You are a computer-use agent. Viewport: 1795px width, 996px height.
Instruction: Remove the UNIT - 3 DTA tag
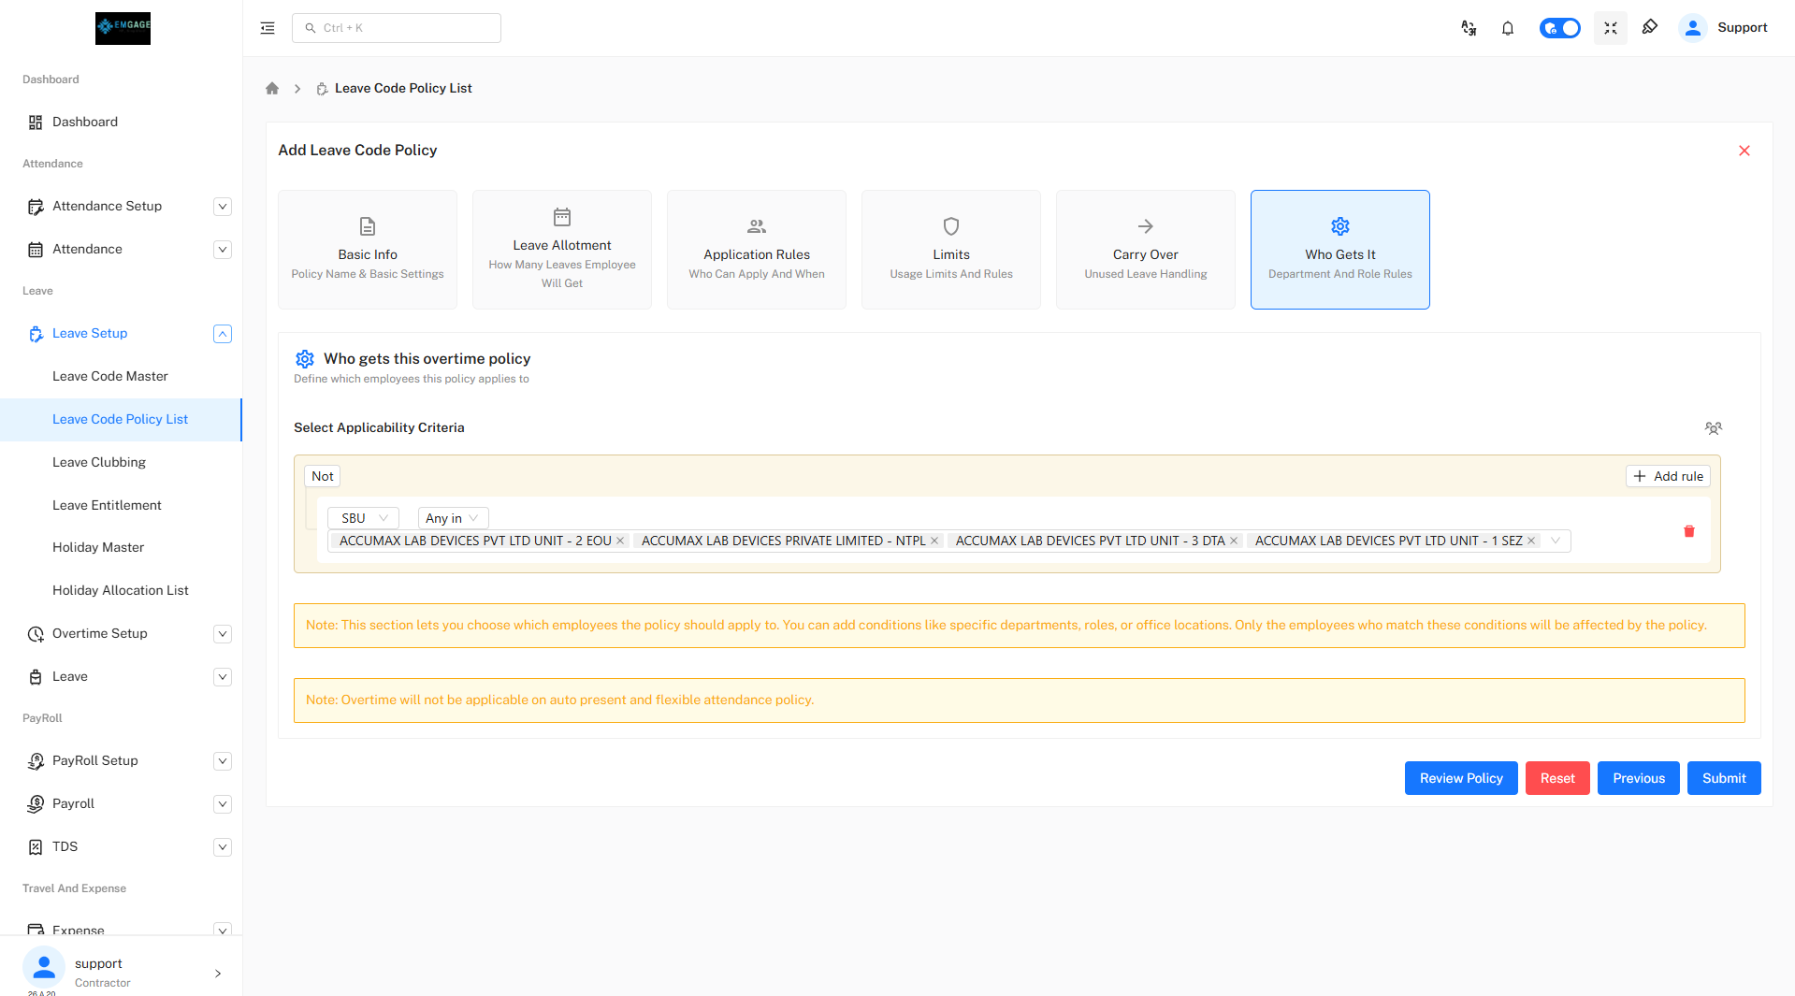pyautogui.click(x=1234, y=541)
